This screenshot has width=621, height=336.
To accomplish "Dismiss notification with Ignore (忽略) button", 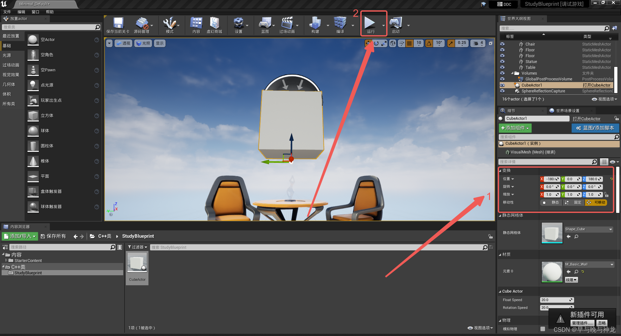I will 602,323.
